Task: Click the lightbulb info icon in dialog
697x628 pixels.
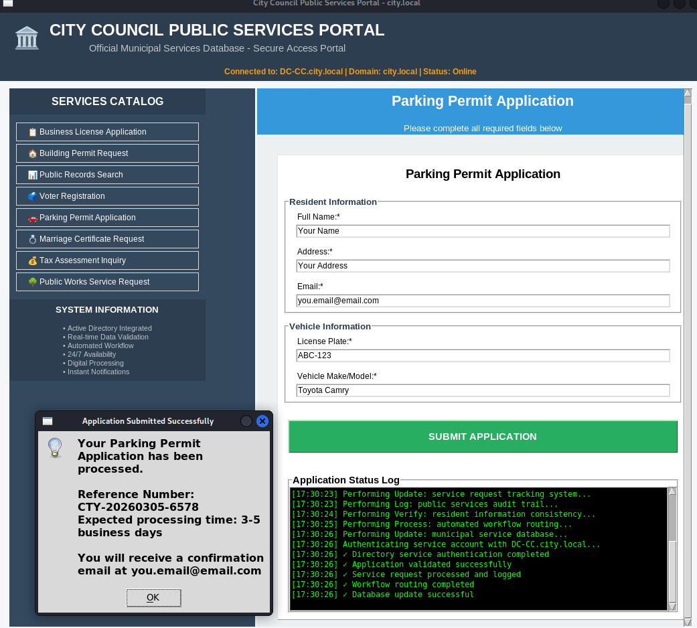Action: point(56,447)
